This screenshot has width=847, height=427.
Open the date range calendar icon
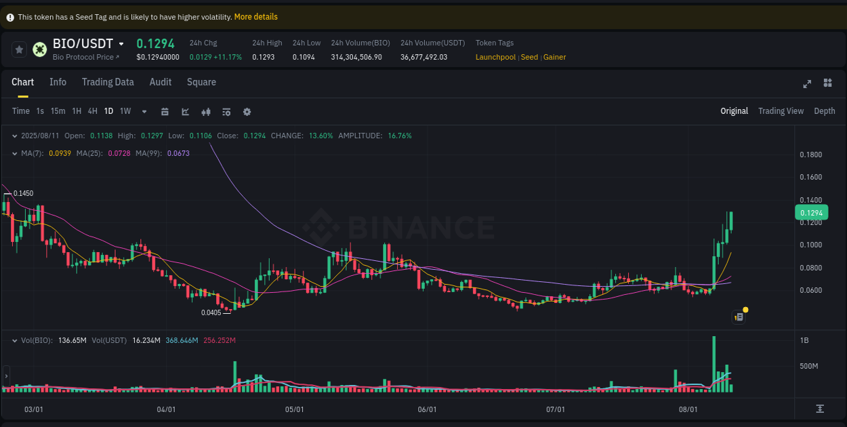[x=165, y=111]
